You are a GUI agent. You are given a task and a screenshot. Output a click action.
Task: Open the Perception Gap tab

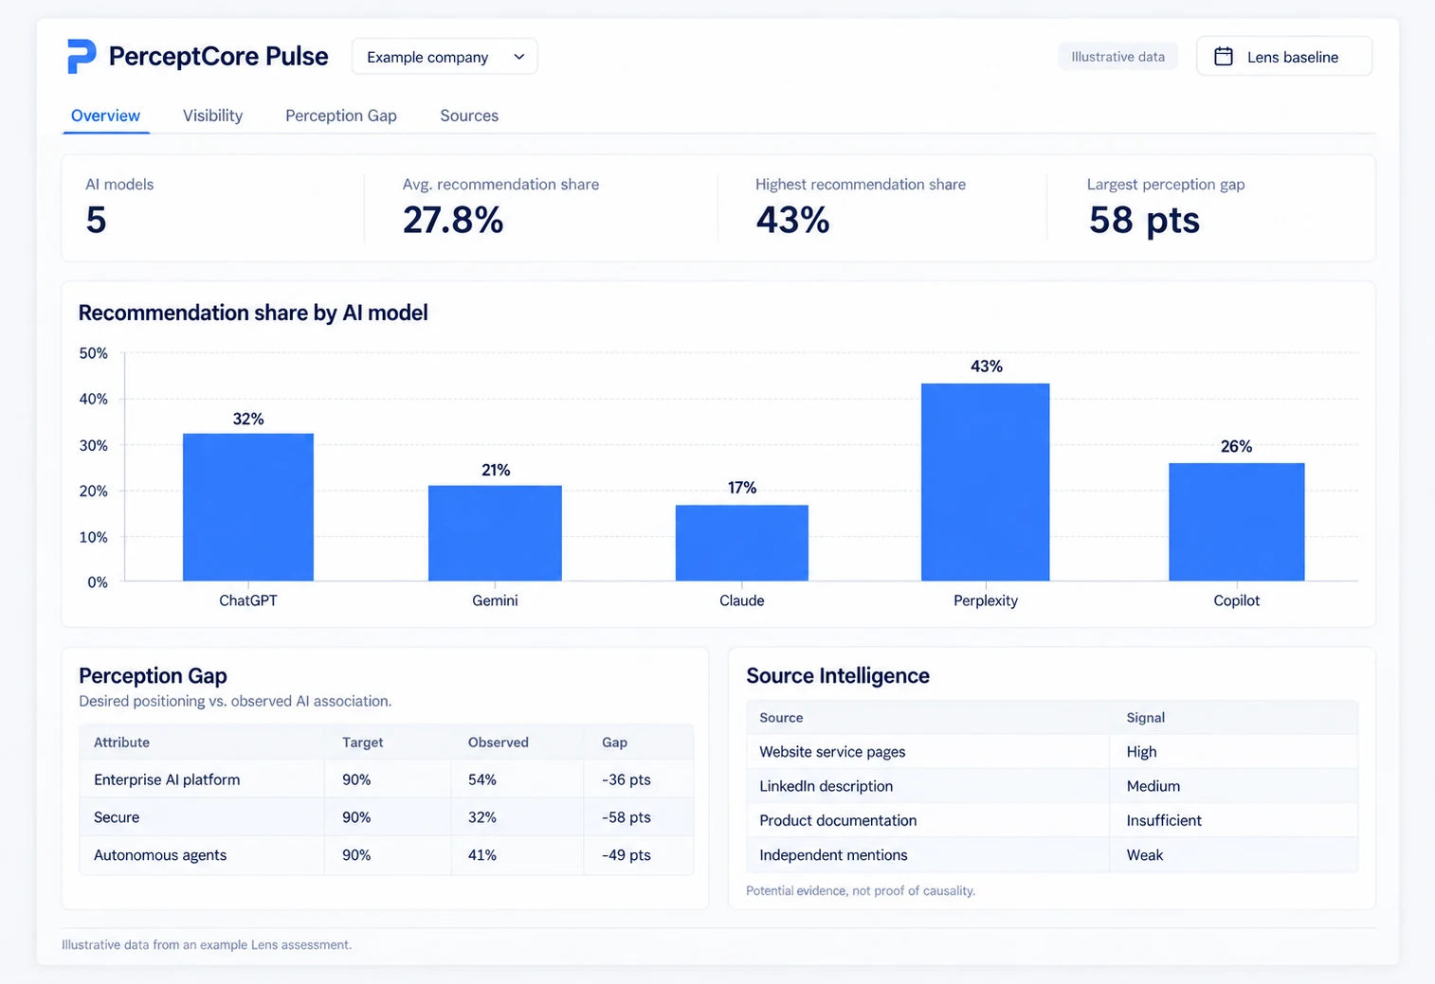click(x=341, y=116)
